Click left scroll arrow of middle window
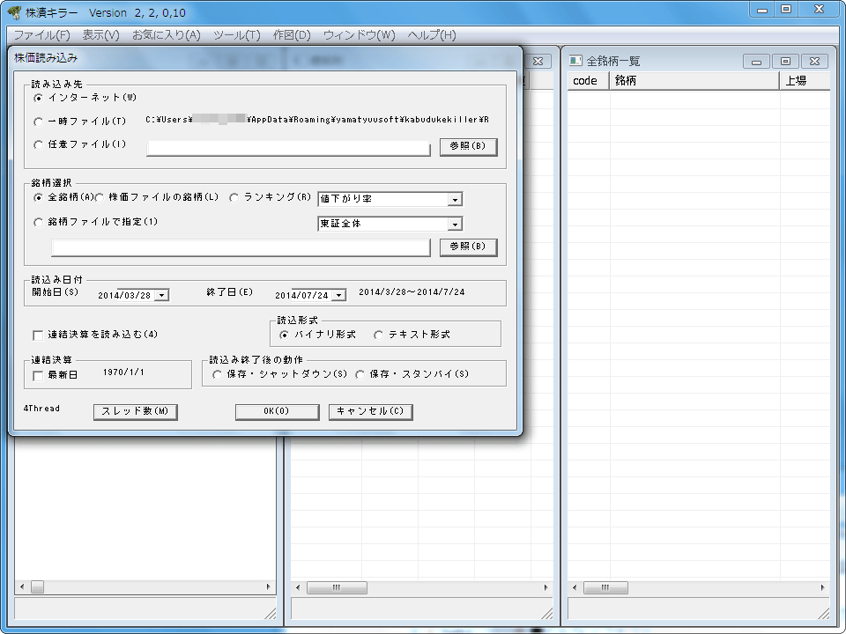The image size is (846, 634). pyautogui.click(x=299, y=587)
